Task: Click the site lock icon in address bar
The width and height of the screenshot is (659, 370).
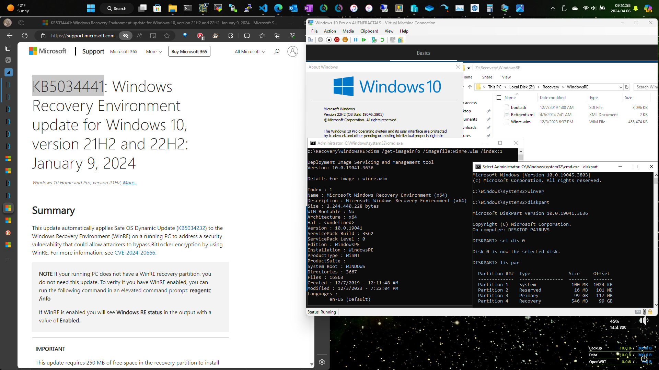Action: [43, 36]
